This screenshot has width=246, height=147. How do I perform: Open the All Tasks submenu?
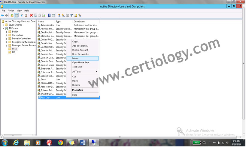(x=83, y=72)
